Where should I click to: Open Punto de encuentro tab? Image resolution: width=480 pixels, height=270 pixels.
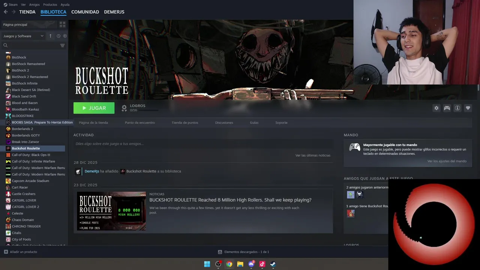click(139, 123)
